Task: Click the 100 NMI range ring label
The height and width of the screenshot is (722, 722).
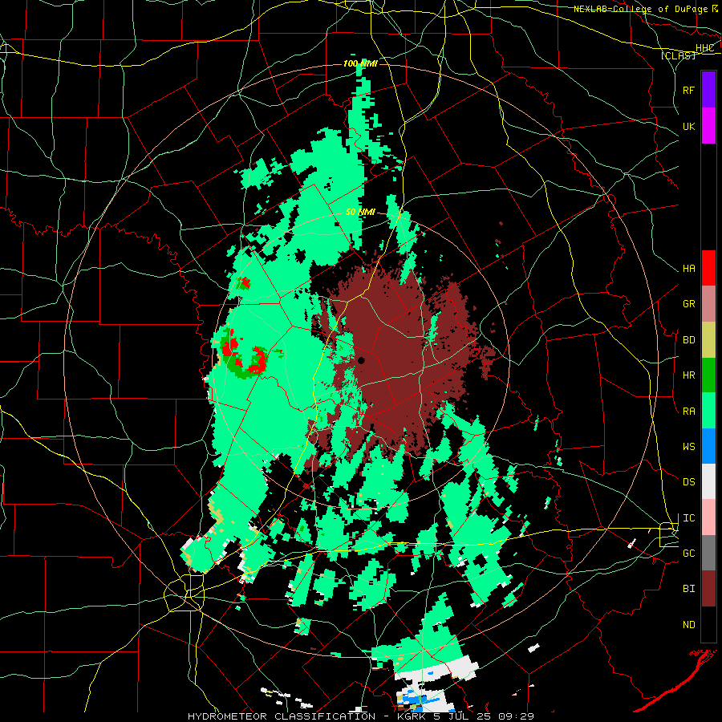Action: coord(360,63)
